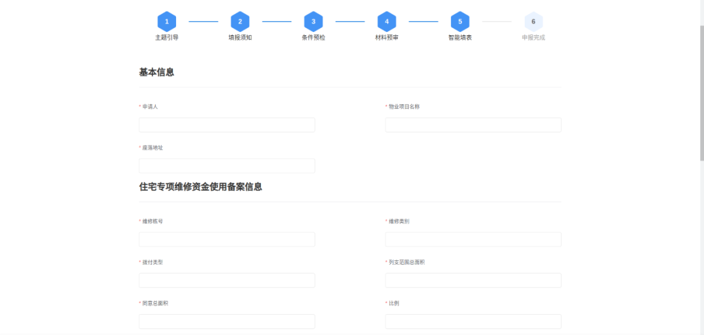The height and width of the screenshot is (335, 704).
Task: Click the 填报须知 step label text
Action: pyautogui.click(x=240, y=38)
